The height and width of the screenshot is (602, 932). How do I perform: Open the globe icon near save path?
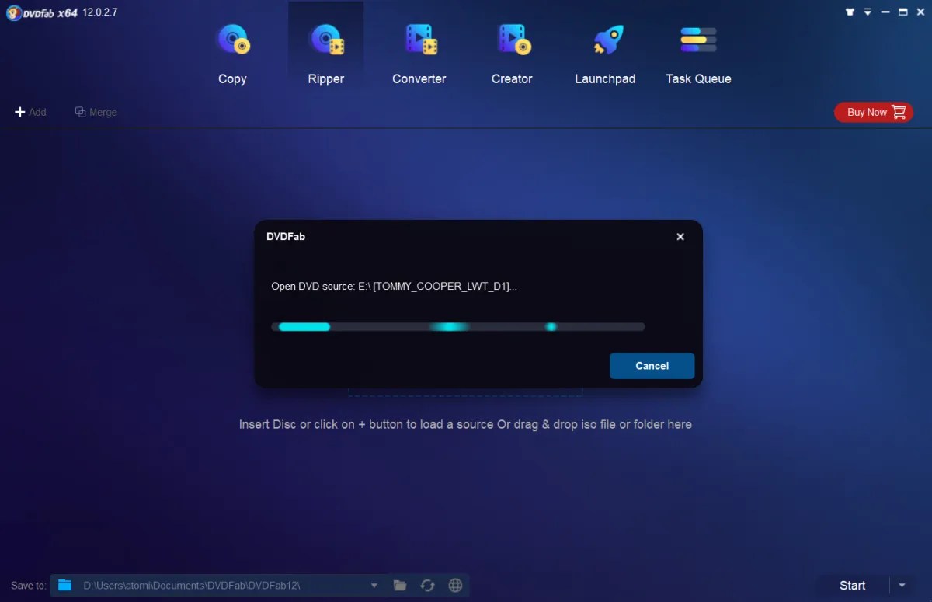coord(455,585)
